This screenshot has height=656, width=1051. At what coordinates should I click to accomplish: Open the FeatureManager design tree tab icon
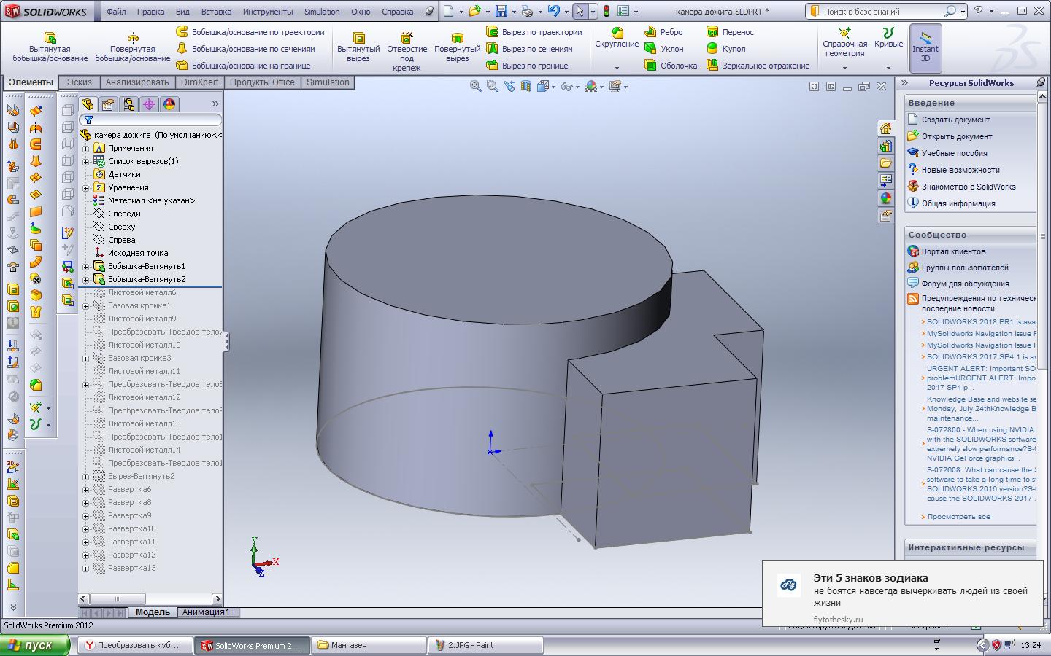(x=88, y=104)
